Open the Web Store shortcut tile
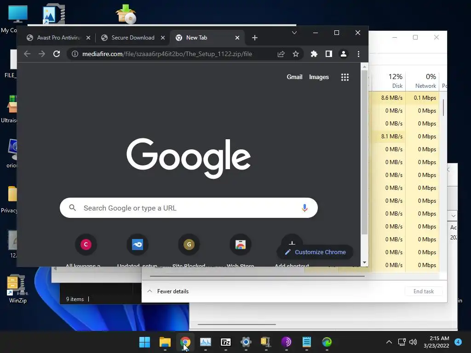The width and height of the screenshot is (471, 353). pyautogui.click(x=240, y=245)
